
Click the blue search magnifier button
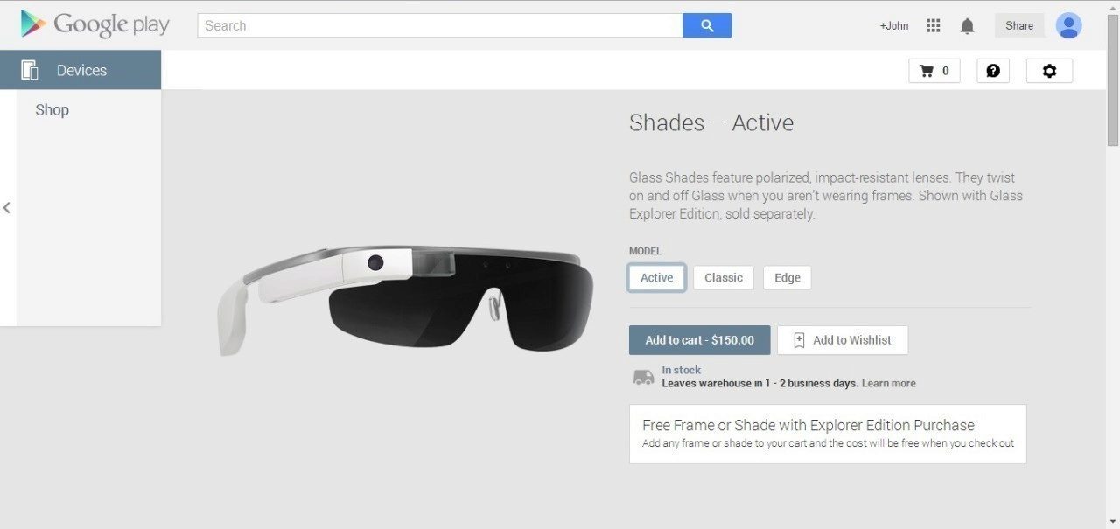point(707,25)
